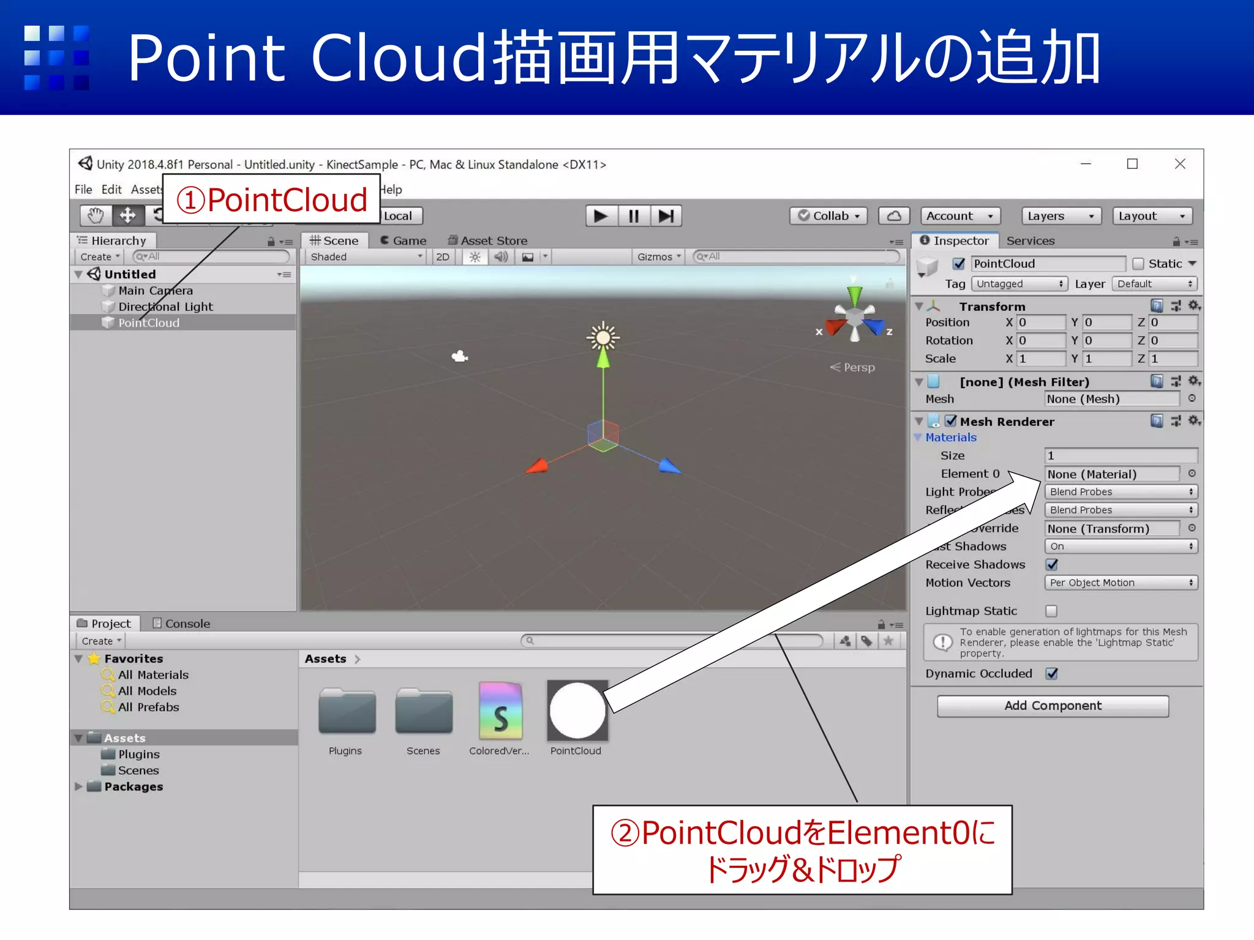Open the Layers dropdown

[1061, 216]
